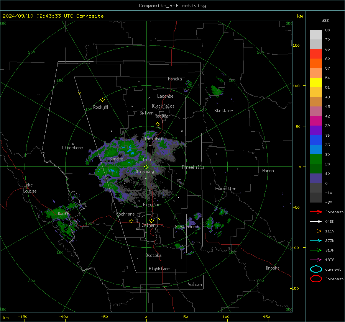
Task: Click the Brooks town label
Action: coord(273,268)
